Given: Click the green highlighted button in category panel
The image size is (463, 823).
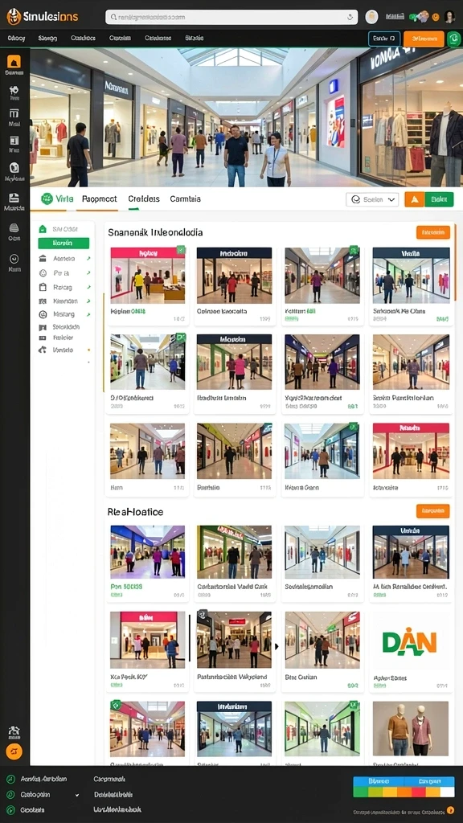Looking at the screenshot, I should pos(64,243).
